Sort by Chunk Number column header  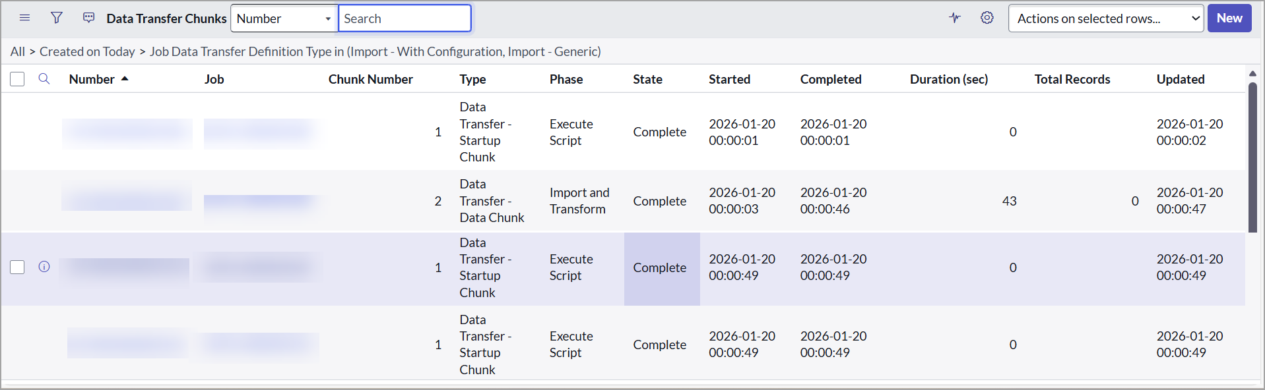coord(371,79)
